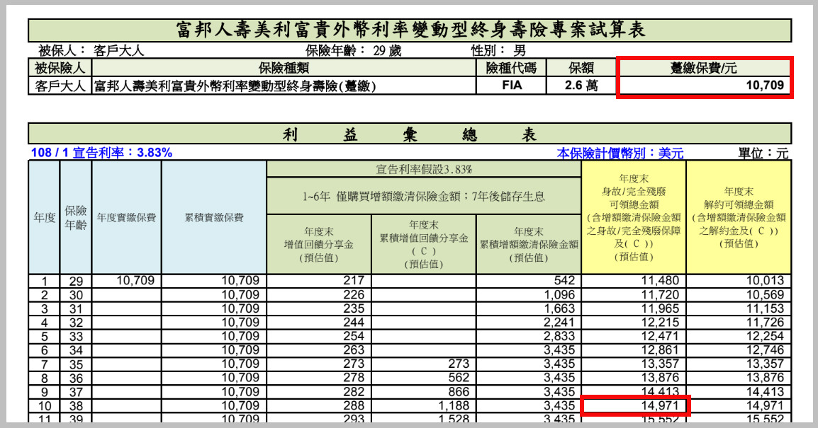Select the yellow 解約可領總金額 column header
818x428 pixels.
coord(739,217)
